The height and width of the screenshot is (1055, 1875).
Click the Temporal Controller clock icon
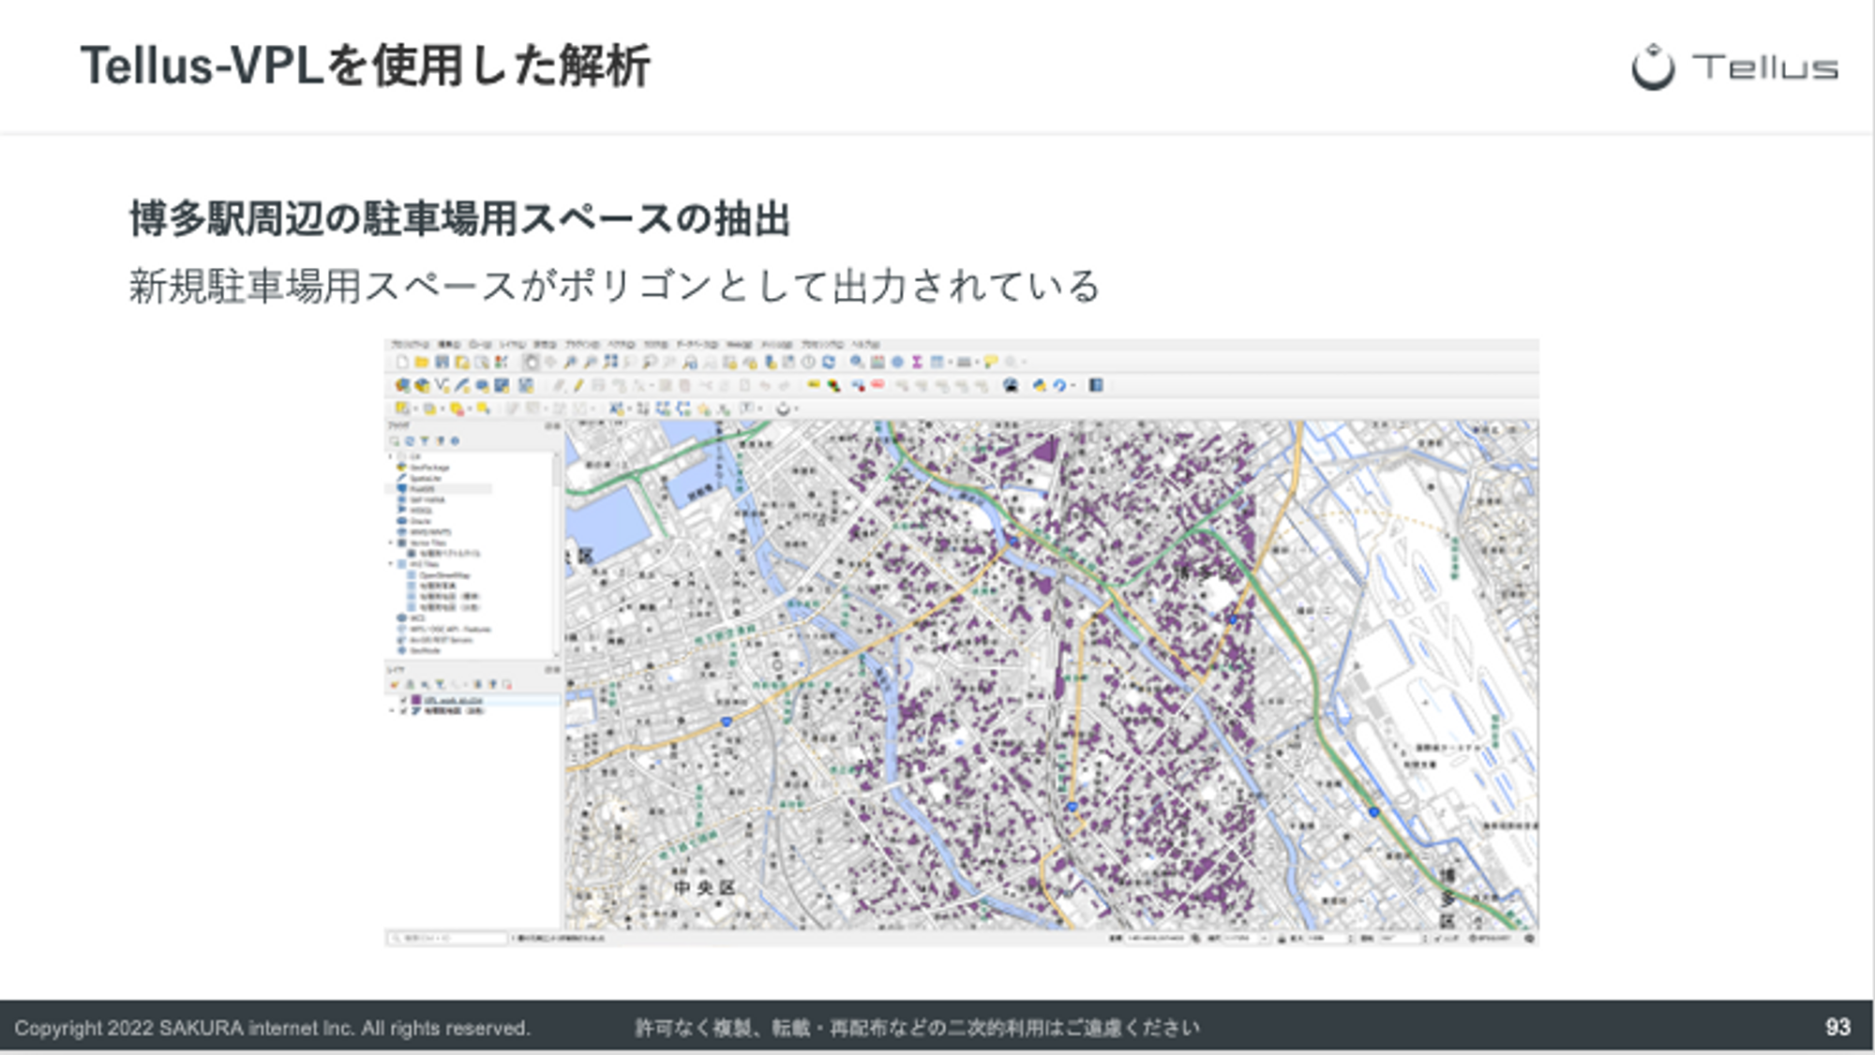[x=808, y=362]
